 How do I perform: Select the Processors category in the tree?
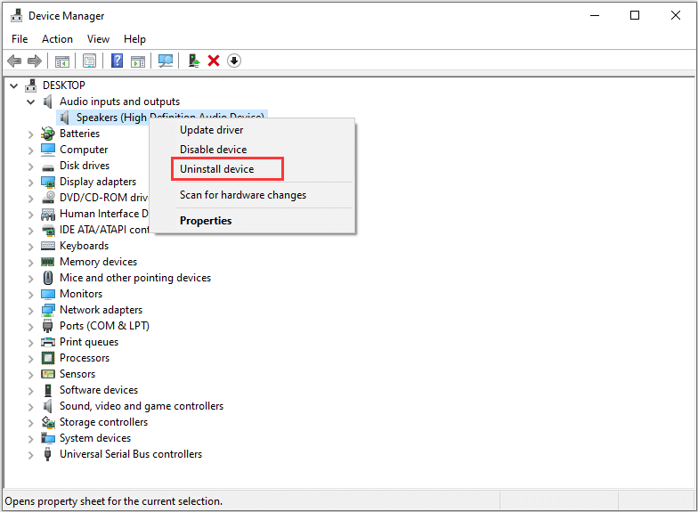pos(85,358)
